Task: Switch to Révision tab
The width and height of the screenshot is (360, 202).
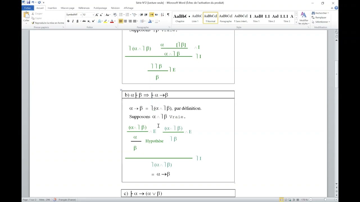Action: click(x=115, y=8)
